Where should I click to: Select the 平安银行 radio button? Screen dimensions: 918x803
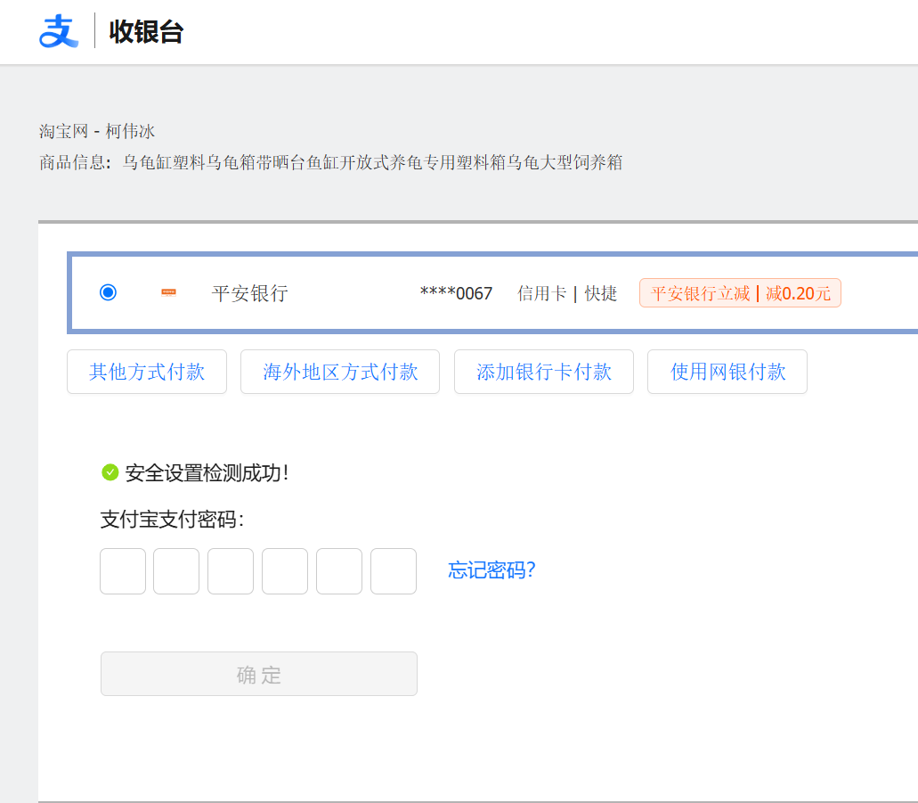tap(108, 292)
